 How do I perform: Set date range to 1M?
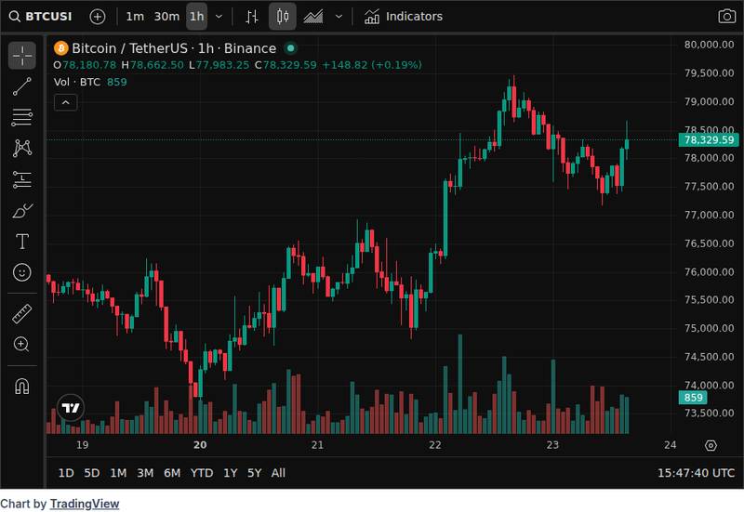118,473
